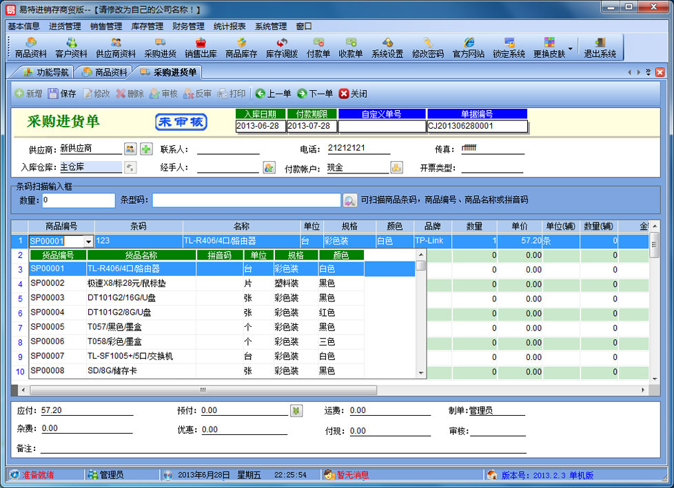
Task: Switch to the 功能导航 tab
Action: (x=46, y=72)
